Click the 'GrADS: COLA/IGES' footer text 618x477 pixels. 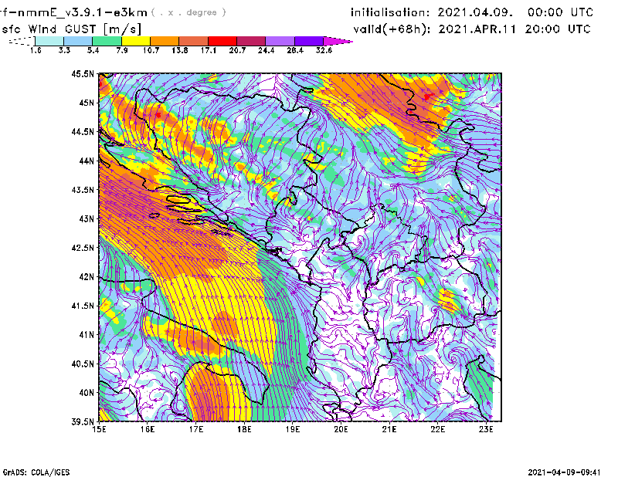36,472
